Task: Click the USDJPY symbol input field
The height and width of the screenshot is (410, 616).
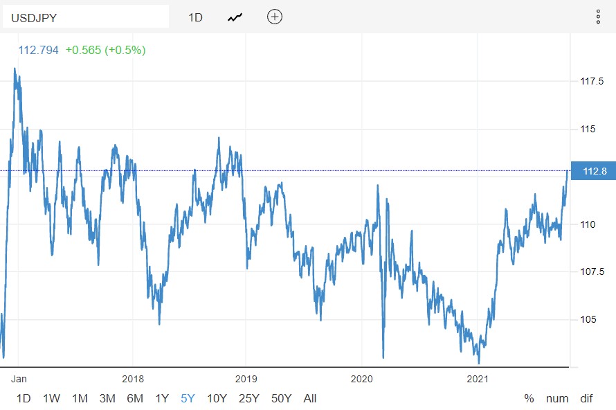Action: (x=86, y=17)
